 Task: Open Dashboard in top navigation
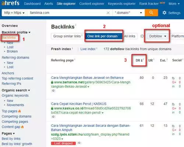32,4
